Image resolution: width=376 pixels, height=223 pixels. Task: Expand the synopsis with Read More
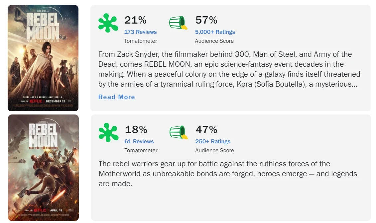[x=117, y=97]
